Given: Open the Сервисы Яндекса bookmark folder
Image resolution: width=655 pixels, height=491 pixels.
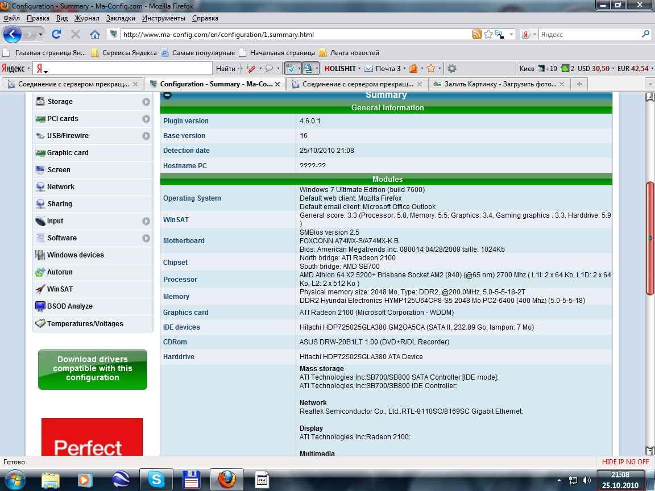Looking at the screenshot, I should tap(124, 53).
